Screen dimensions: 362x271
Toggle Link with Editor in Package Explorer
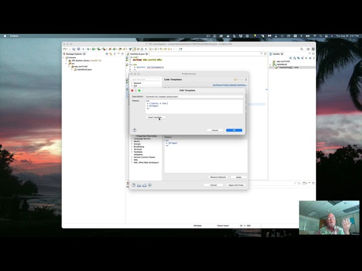(111, 54)
